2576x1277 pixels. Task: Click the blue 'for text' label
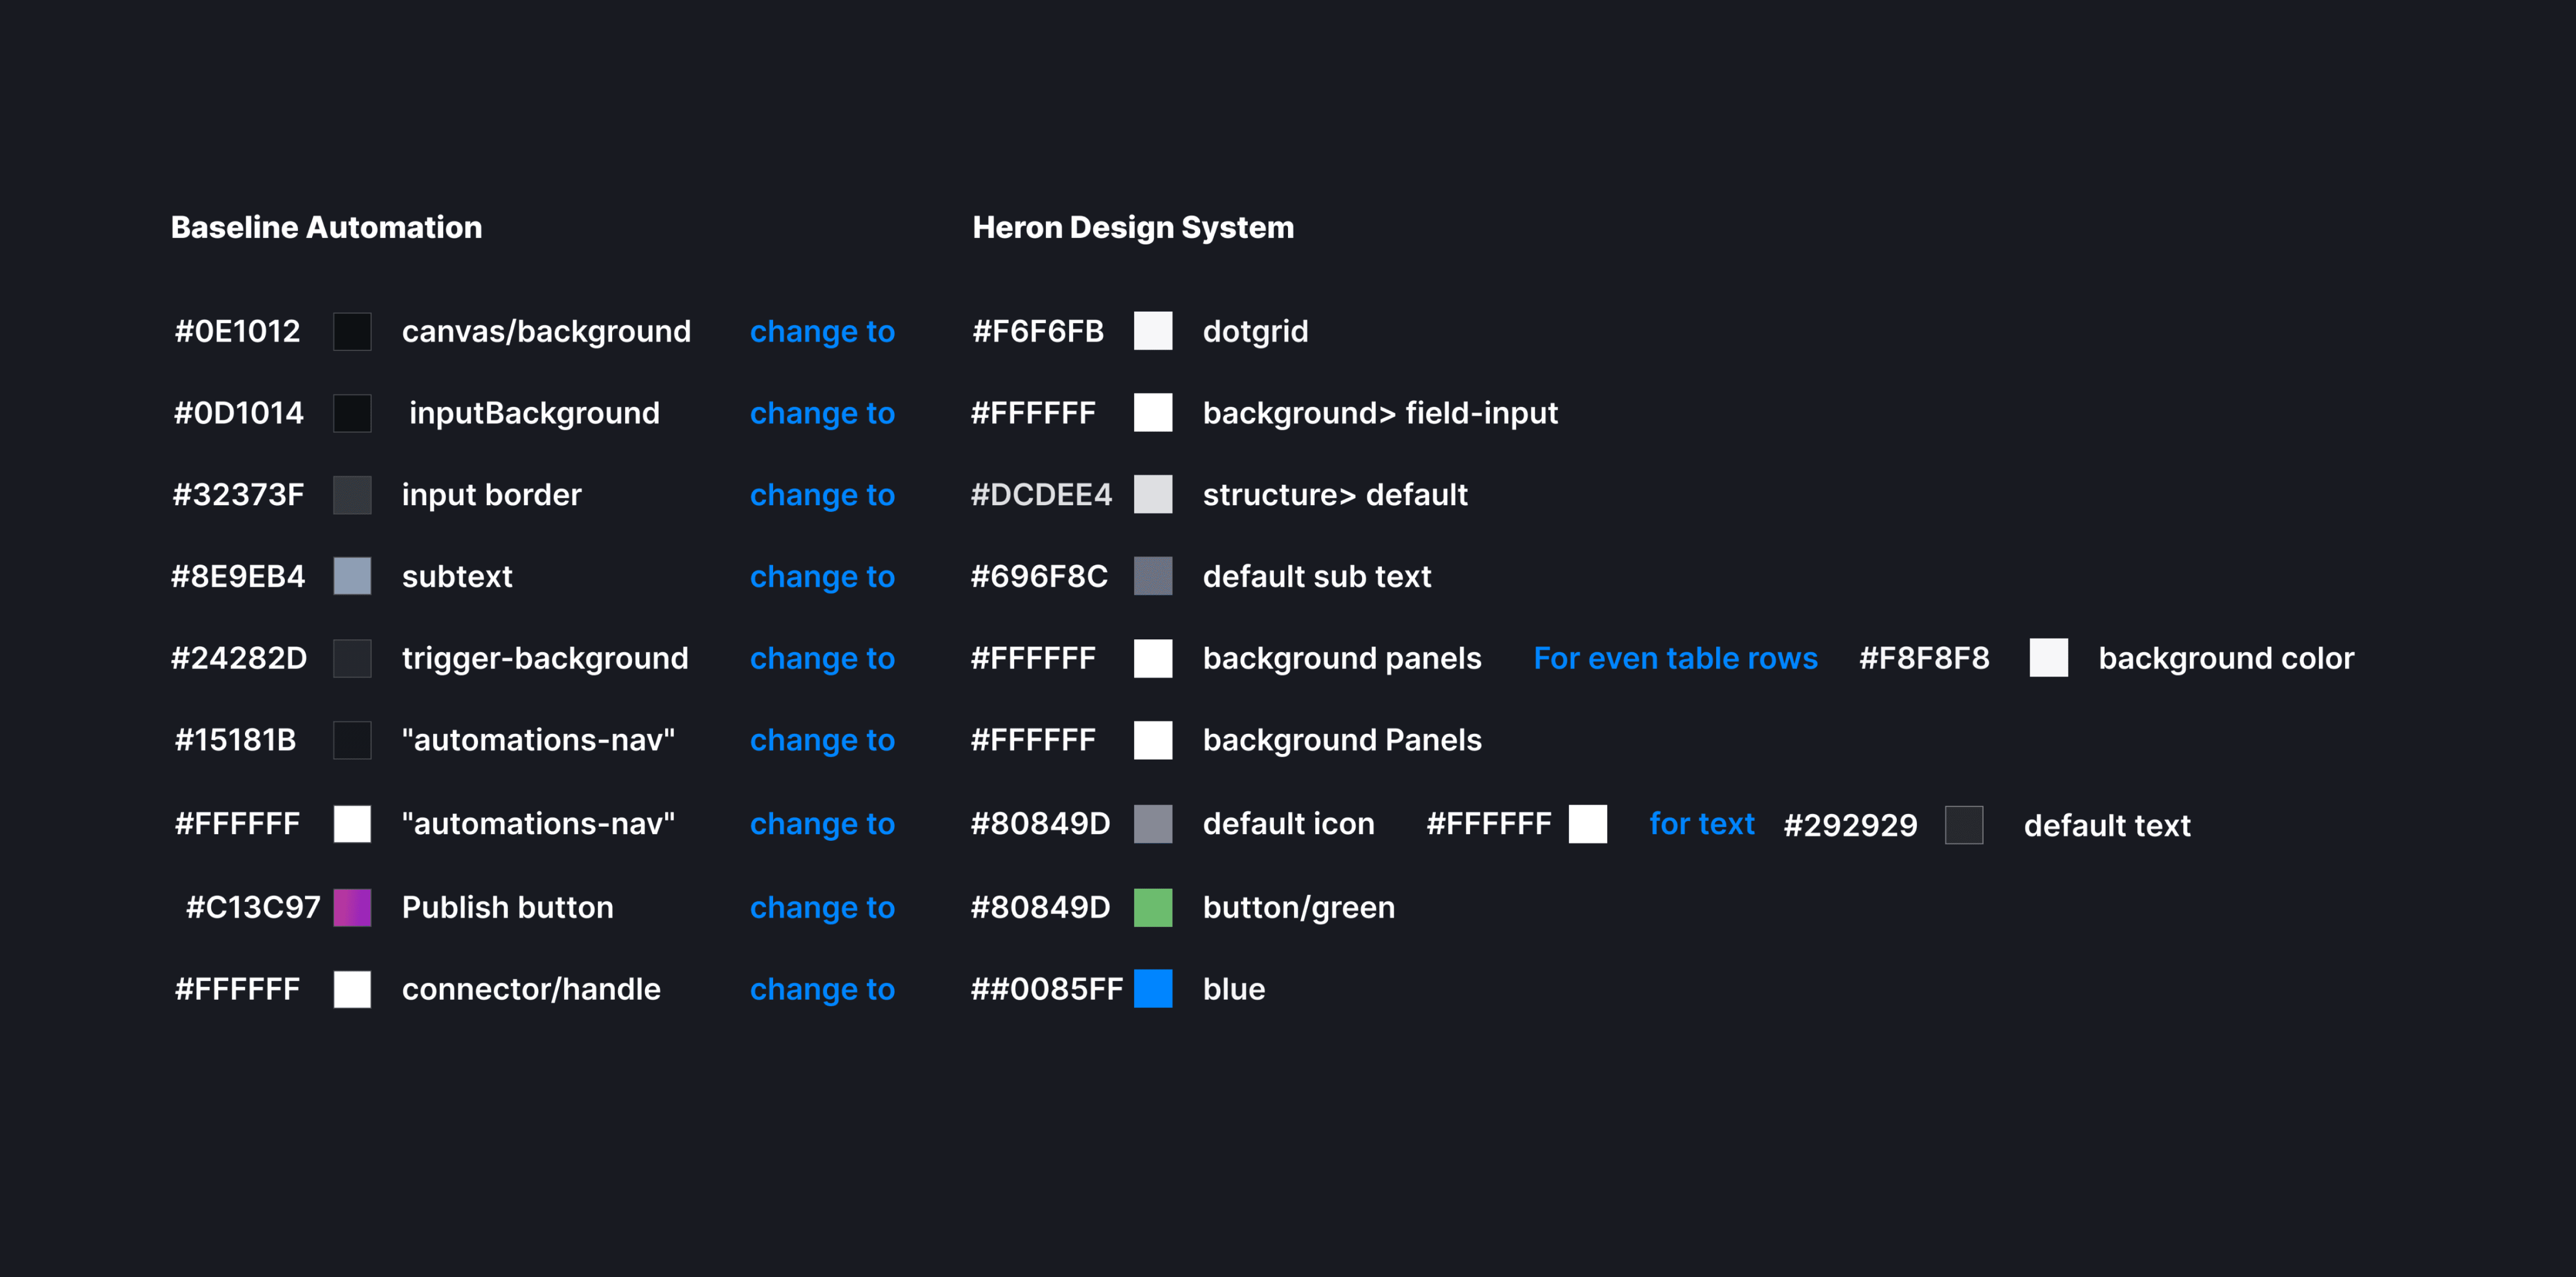coord(1701,824)
